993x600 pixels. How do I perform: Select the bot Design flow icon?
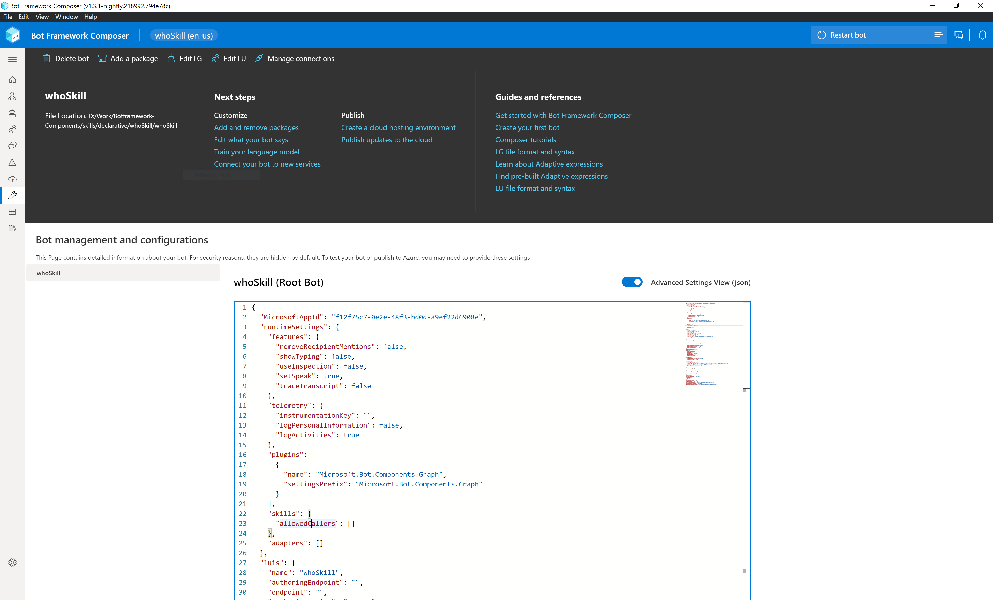click(x=12, y=96)
